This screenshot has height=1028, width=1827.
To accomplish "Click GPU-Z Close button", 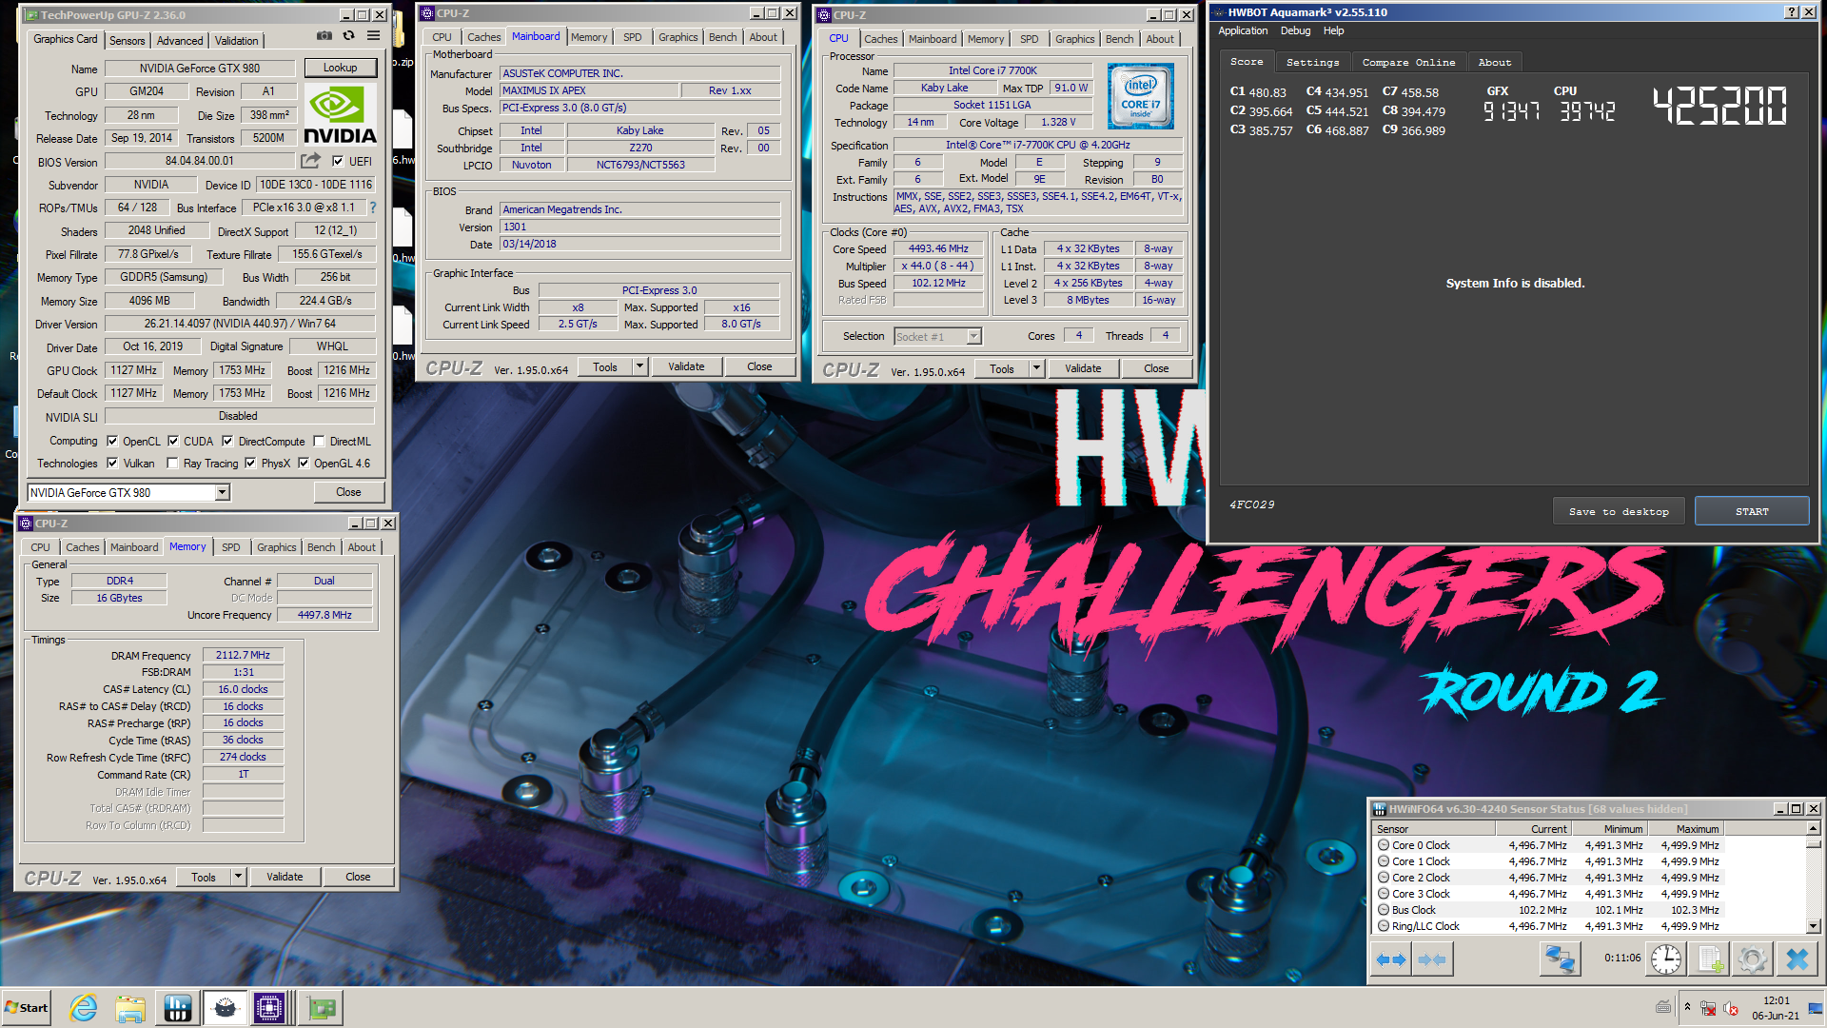I will pos(348,492).
